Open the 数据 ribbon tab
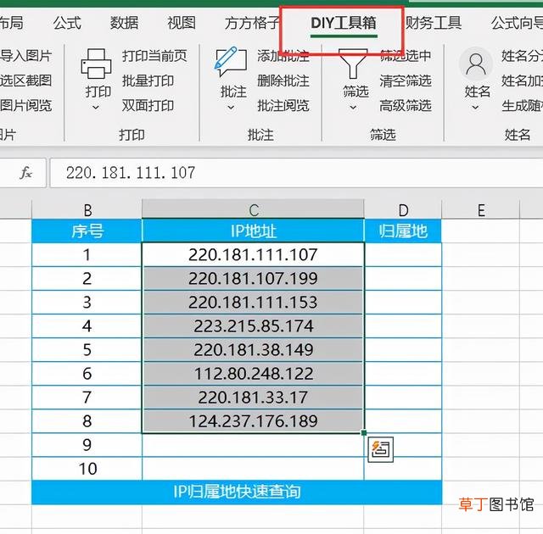The height and width of the screenshot is (534, 543). click(x=124, y=23)
